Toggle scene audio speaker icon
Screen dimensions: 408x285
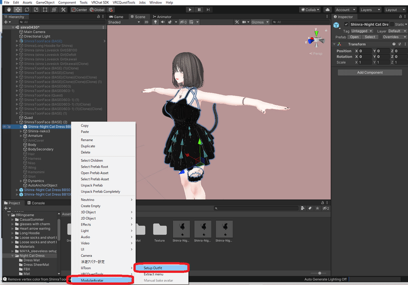pyautogui.click(x=162, y=22)
